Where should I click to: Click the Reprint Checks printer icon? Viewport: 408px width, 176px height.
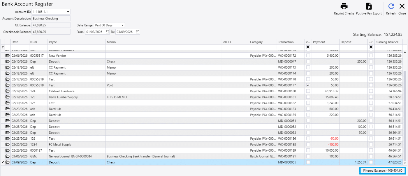(344, 6)
